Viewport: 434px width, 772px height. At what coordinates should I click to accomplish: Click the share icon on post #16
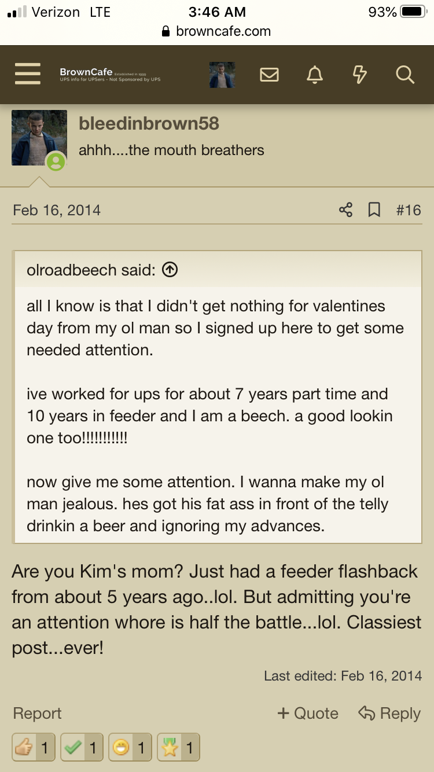(x=345, y=209)
